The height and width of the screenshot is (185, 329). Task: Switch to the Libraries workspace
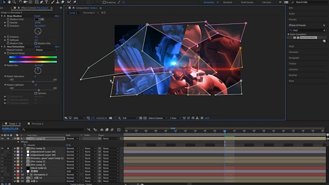pos(267,2)
